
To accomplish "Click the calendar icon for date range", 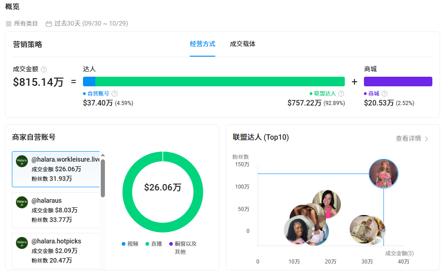I will pyautogui.click(x=49, y=24).
